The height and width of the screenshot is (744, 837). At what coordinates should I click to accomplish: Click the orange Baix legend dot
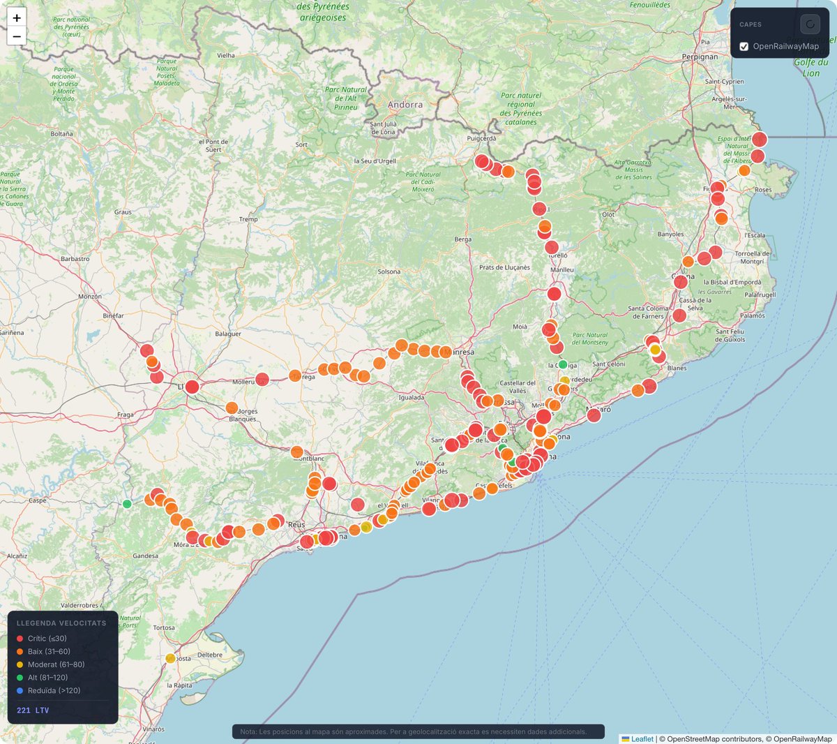tap(20, 652)
